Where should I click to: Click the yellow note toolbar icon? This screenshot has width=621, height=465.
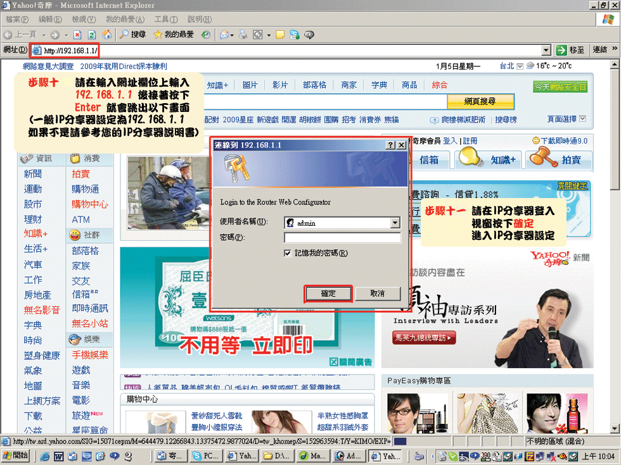(x=280, y=35)
